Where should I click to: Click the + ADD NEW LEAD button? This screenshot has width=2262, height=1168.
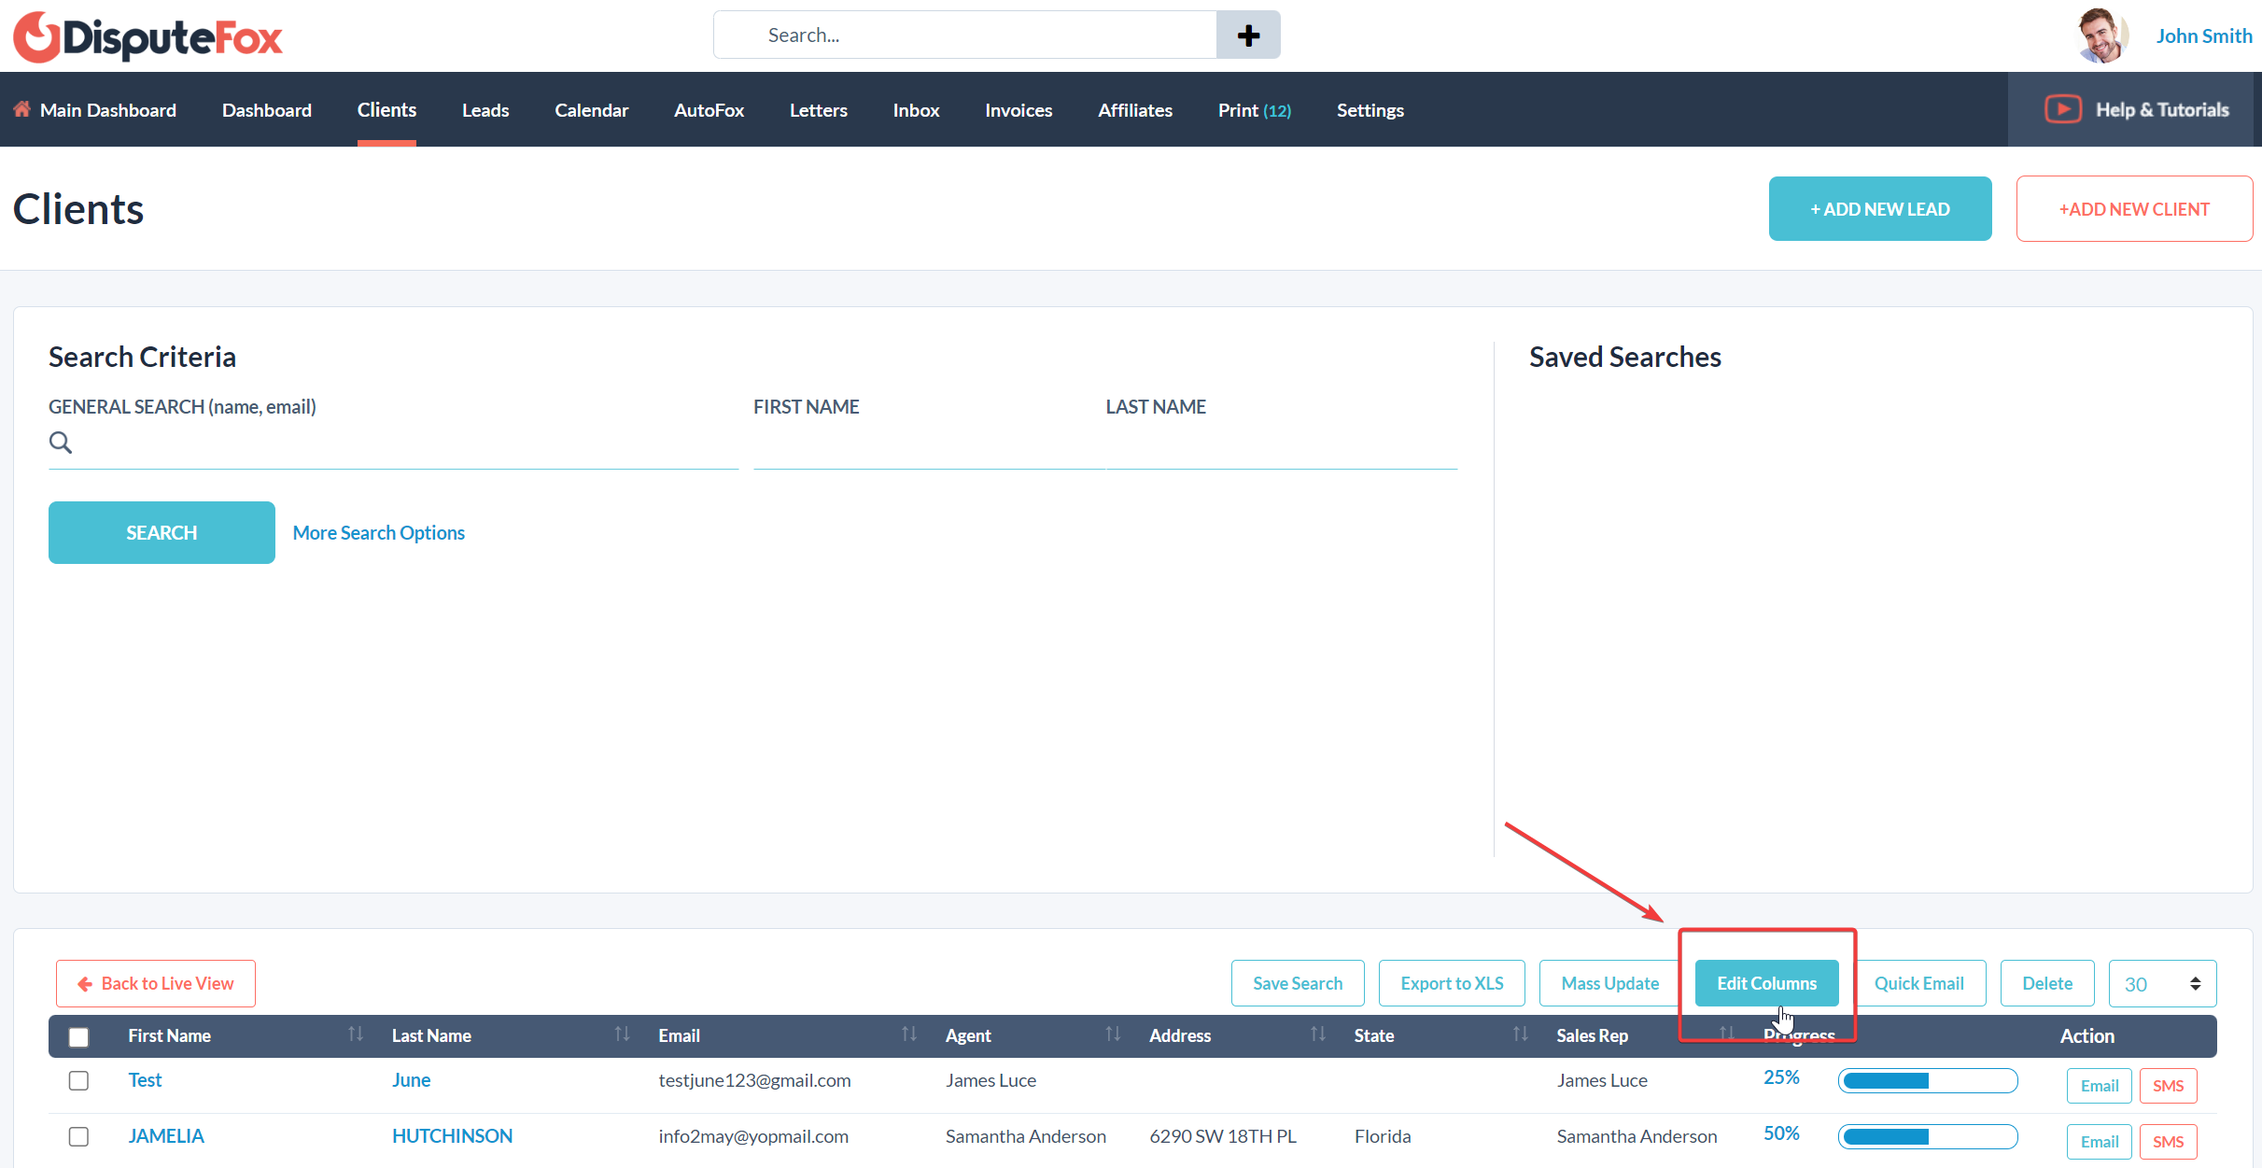(x=1880, y=209)
